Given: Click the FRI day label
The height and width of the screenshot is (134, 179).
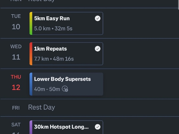Looking at the screenshot, I should (16, 108).
